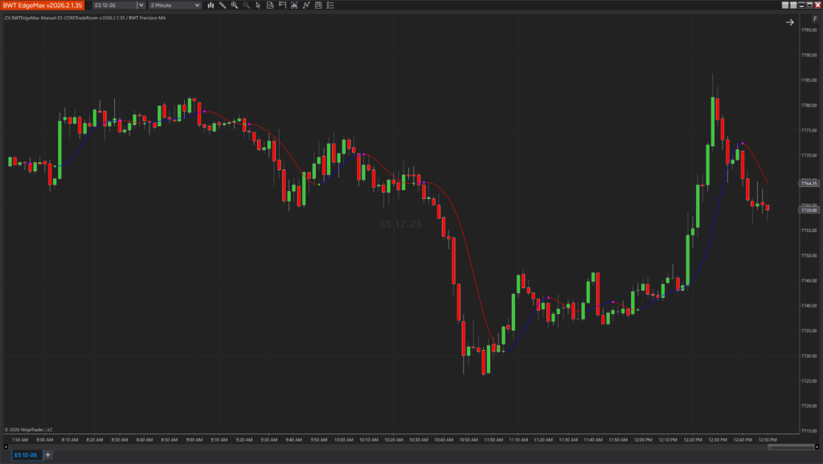Open the strategies icon
Viewport: 823px width, 464px height.
click(x=318, y=6)
